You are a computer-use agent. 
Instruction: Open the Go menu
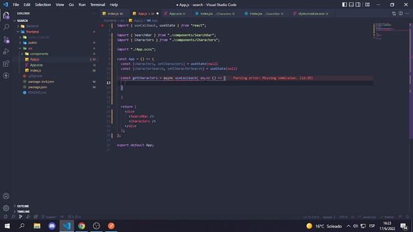[x=71, y=5]
